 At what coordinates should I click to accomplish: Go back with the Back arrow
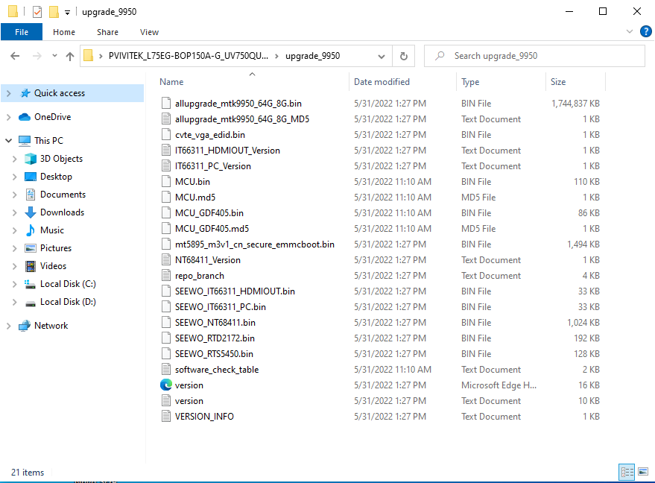tap(15, 56)
